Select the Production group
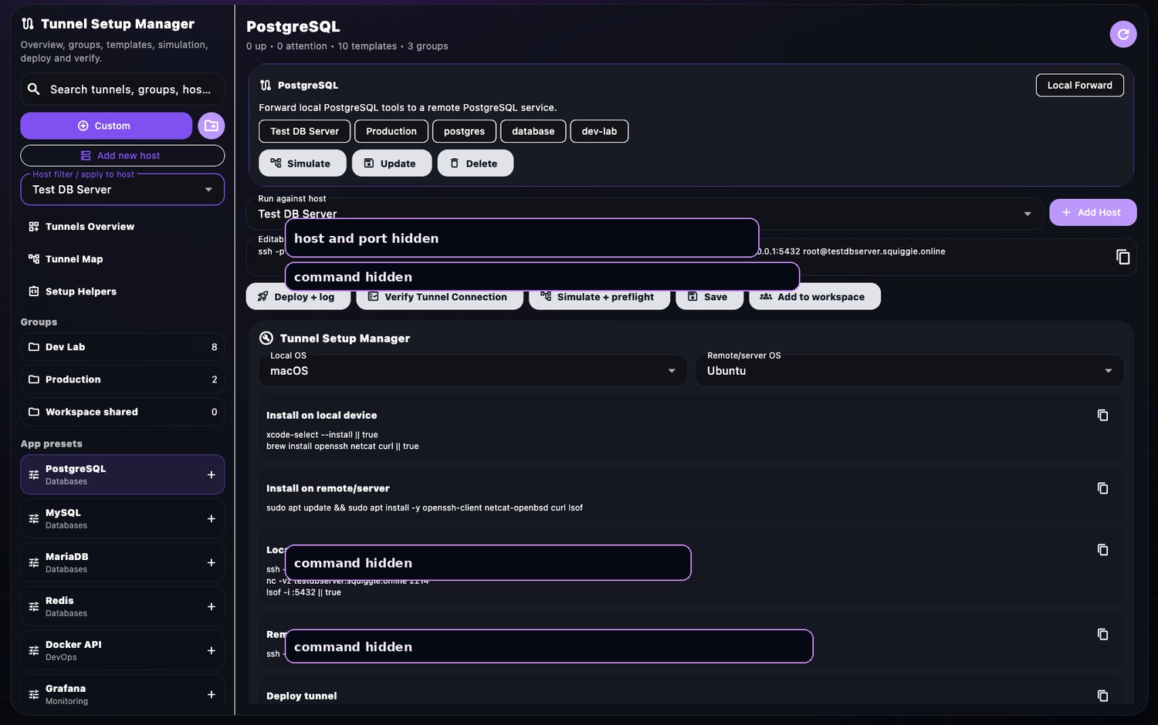Viewport: 1158px width, 725px height. coord(123,379)
